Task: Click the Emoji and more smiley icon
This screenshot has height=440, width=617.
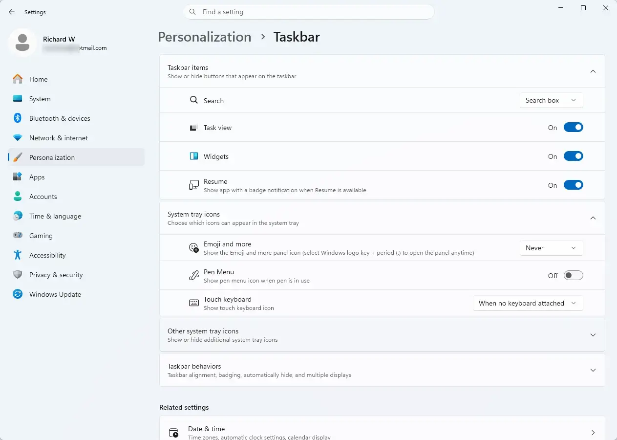Action: (x=193, y=248)
